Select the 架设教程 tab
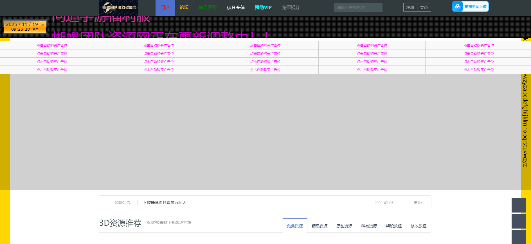This screenshot has height=244, width=531. [394, 226]
